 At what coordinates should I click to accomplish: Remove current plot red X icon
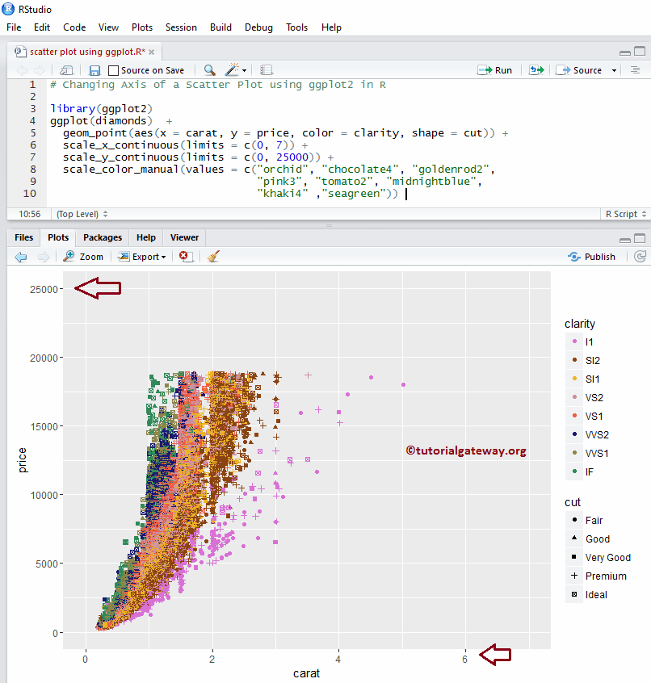(186, 256)
